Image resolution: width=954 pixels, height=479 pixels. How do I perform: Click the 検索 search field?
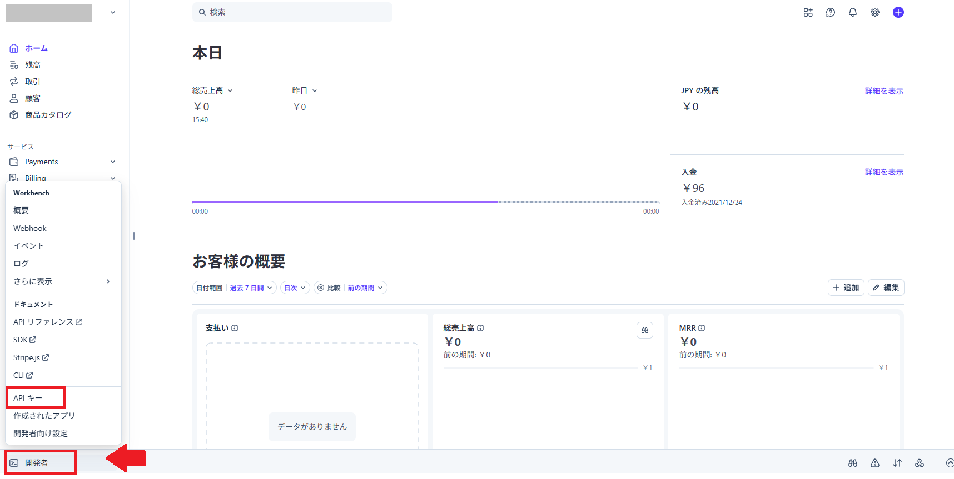(292, 12)
